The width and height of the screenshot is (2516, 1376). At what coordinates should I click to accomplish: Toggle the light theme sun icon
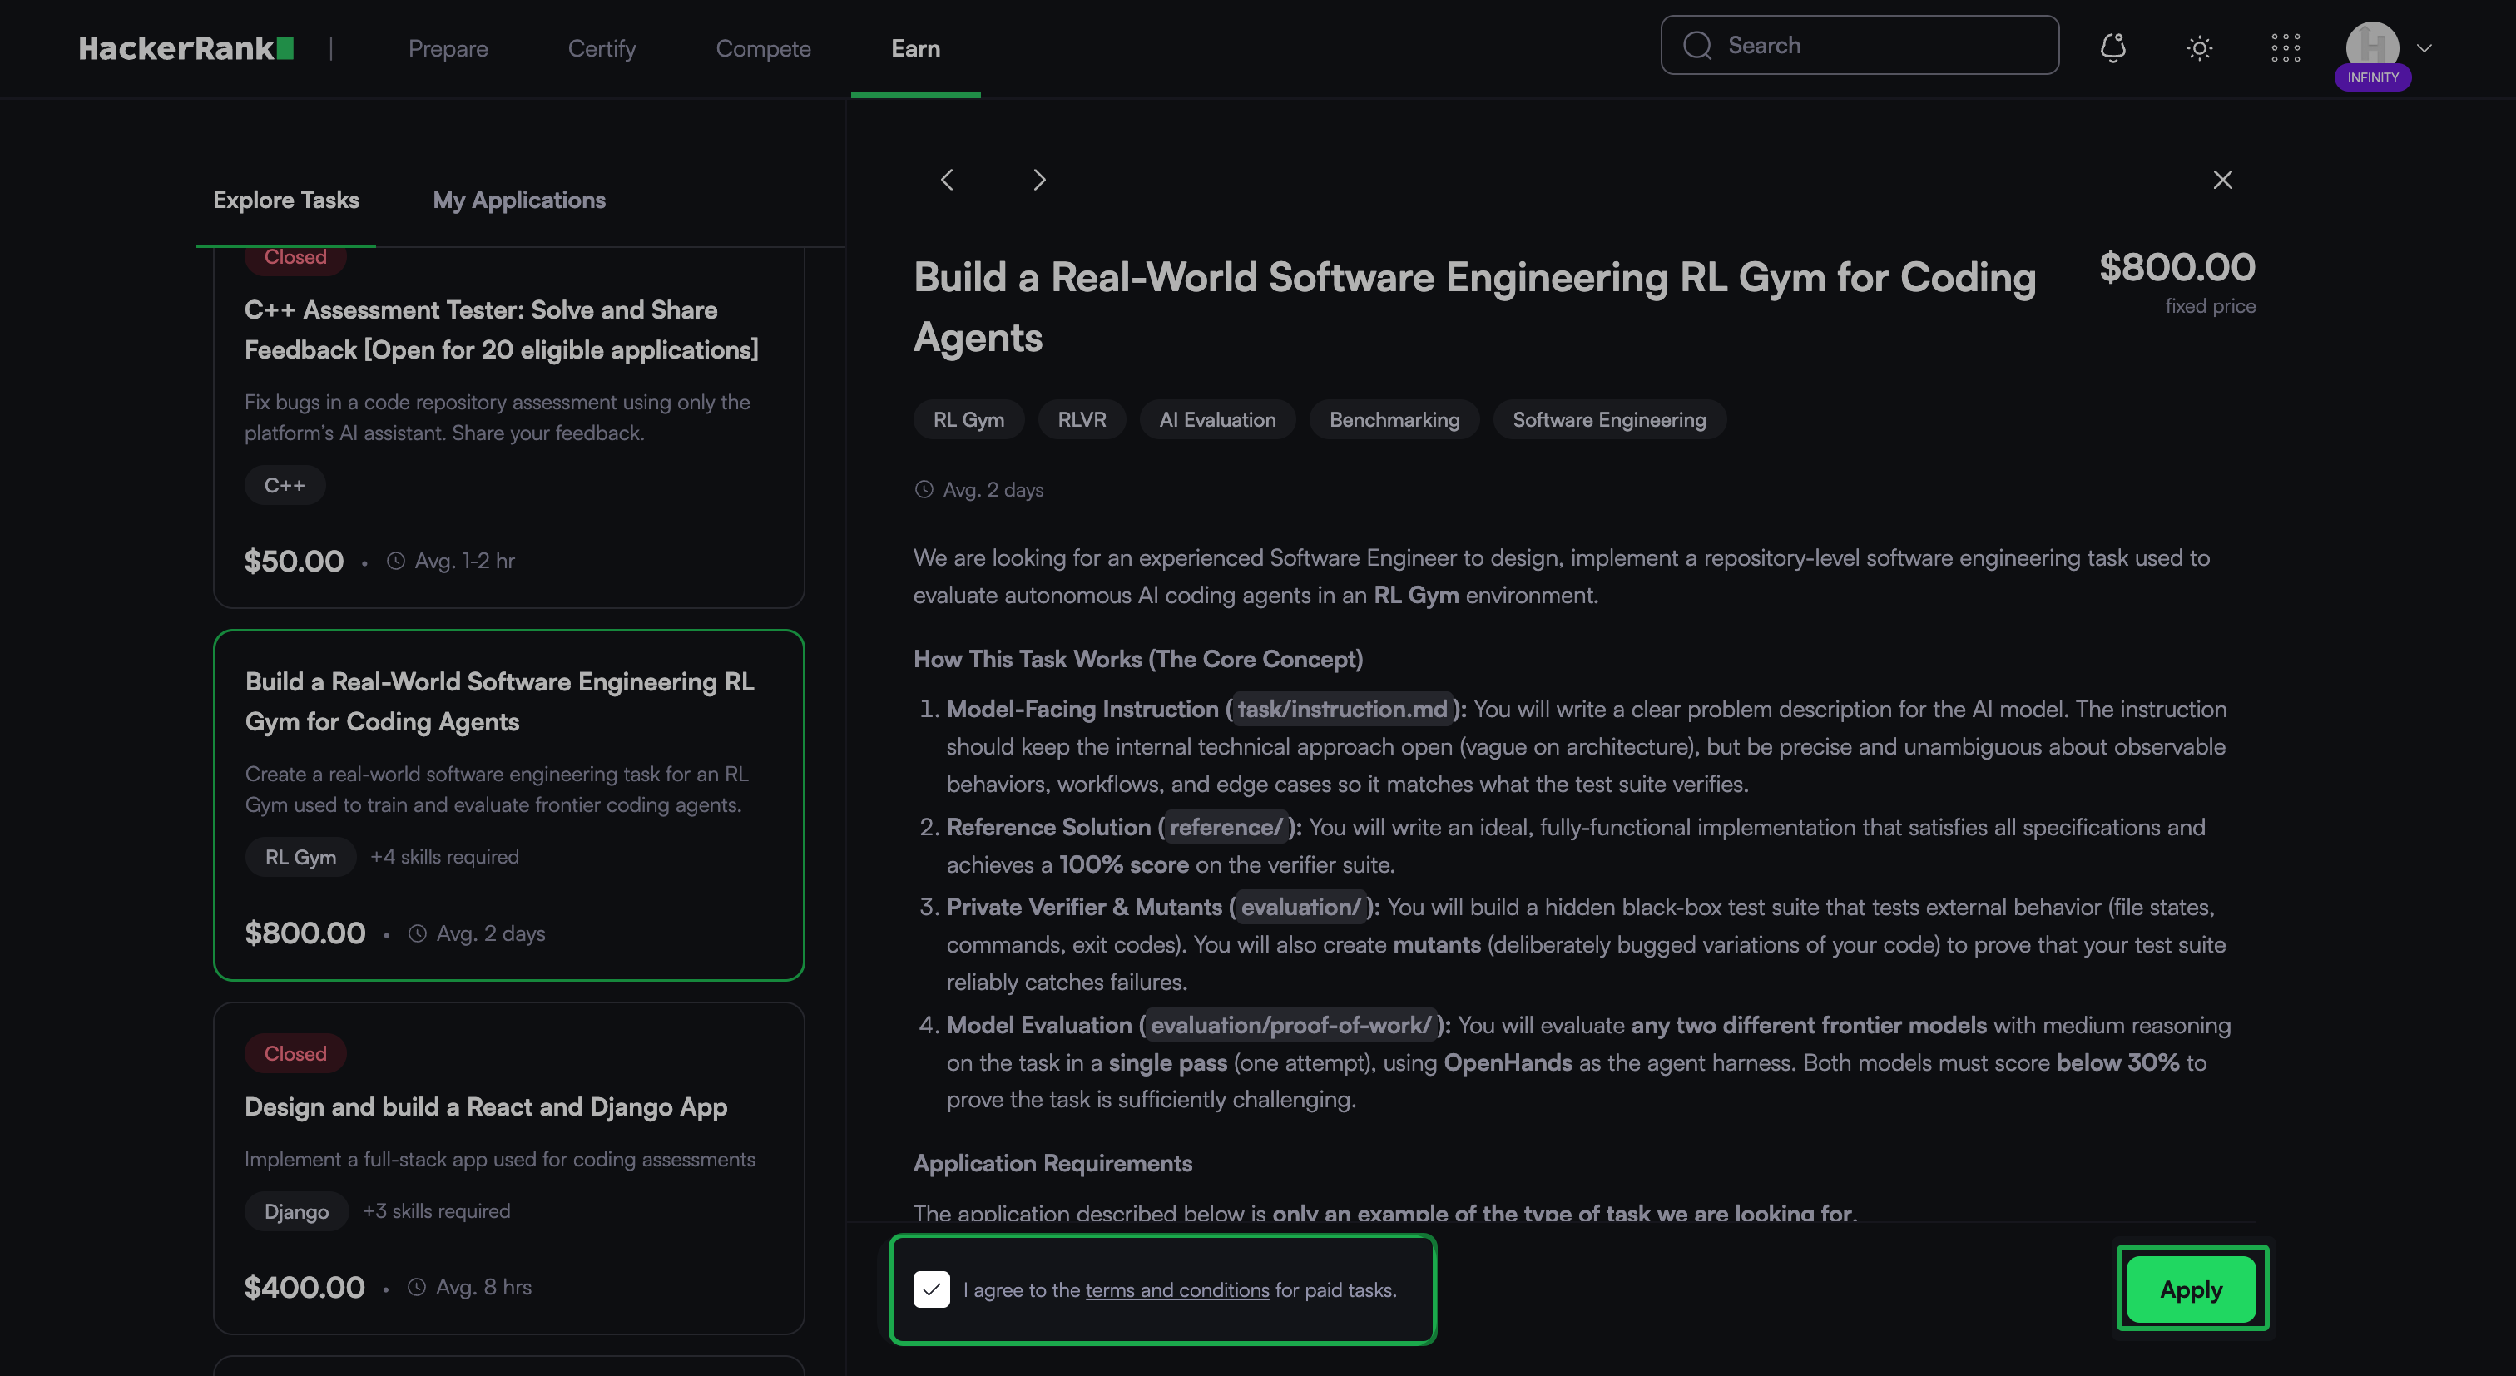[x=2198, y=48]
